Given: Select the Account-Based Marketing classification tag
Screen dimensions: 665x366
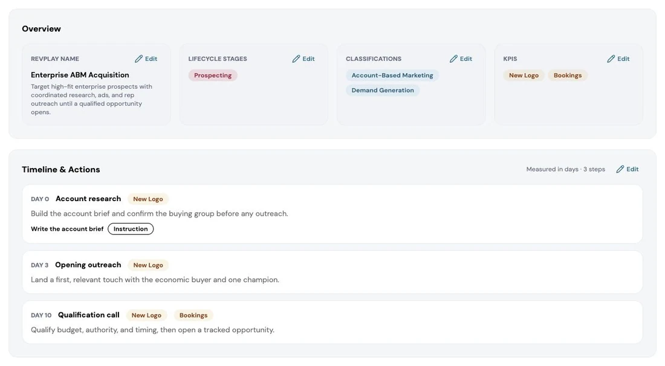Looking at the screenshot, I should 392,75.
